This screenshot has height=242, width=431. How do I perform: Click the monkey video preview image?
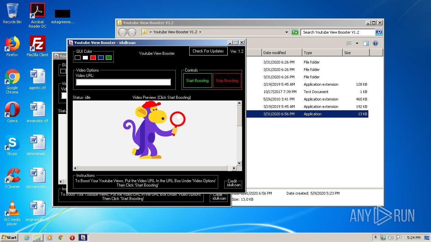tap(155, 130)
